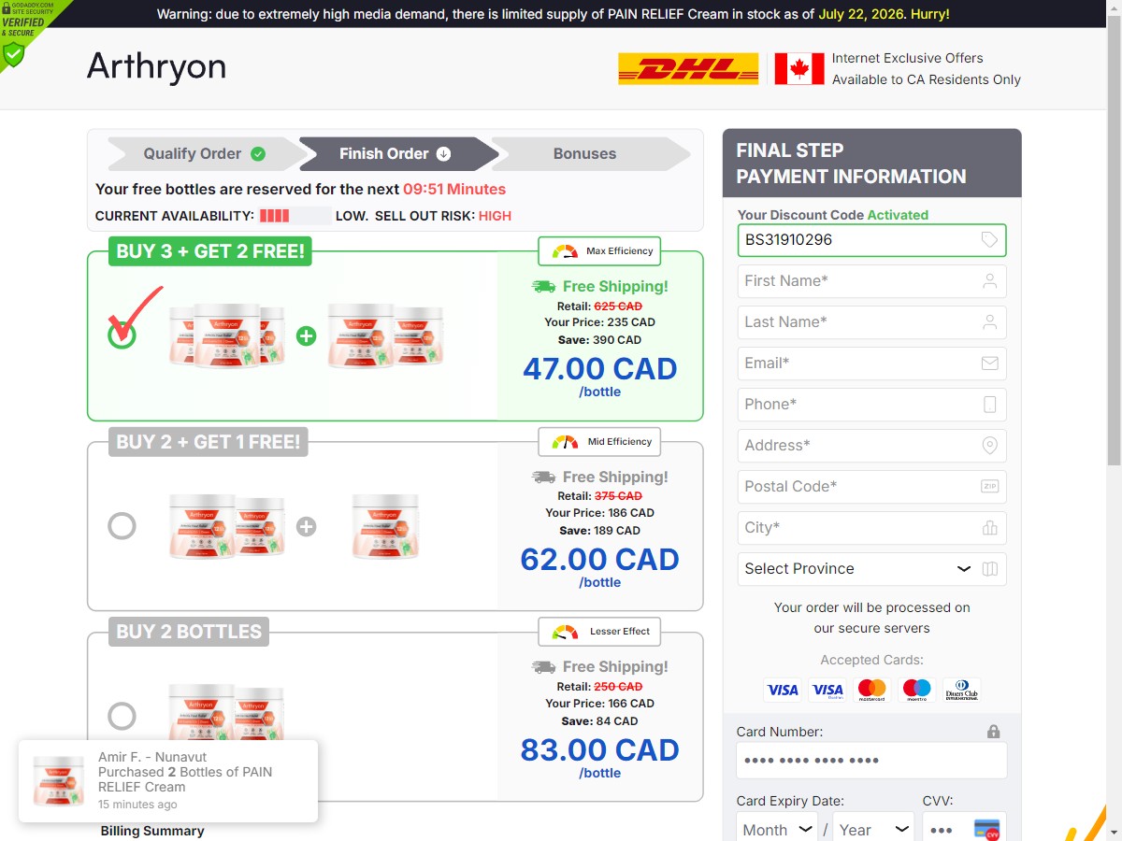
Task: Click the mobile phone icon in Phone field
Action: [989, 405]
